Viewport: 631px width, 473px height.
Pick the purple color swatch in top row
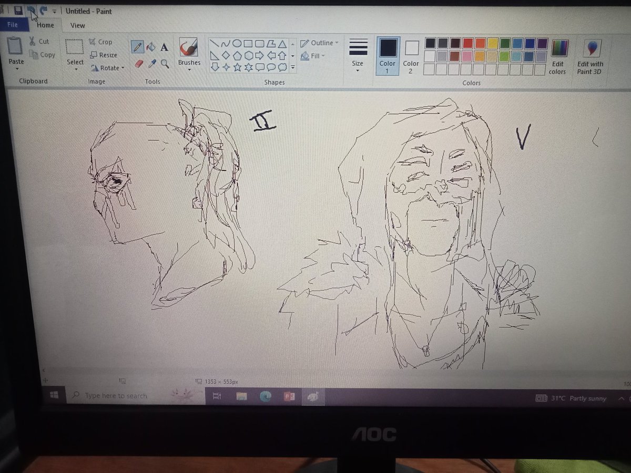click(x=542, y=43)
